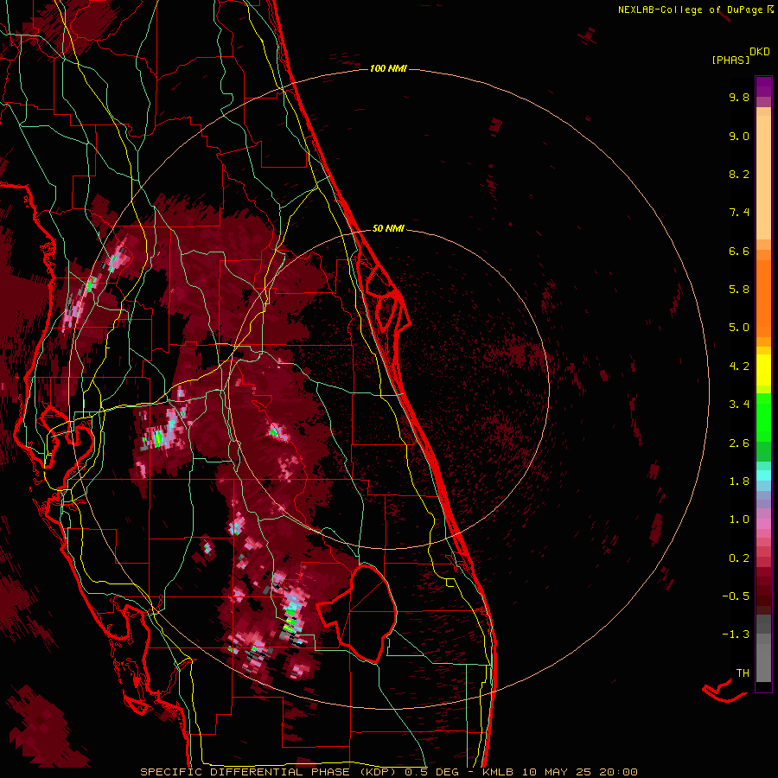Click the 1.0 scale value

(x=739, y=520)
